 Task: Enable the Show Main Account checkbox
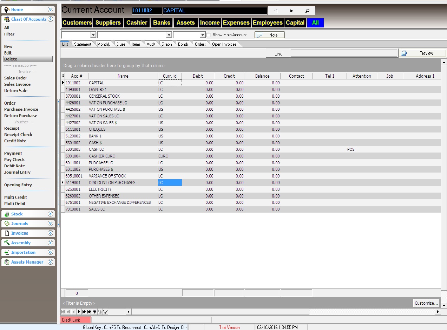(x=208, y=35)
